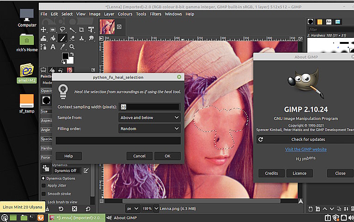Open the Tool Options tab
This screenshot has height=222, width=354.
(43, 70)
